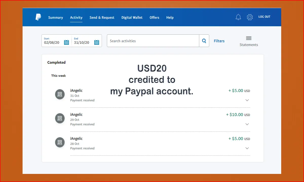
Task: Click Payment received under 28 Oct
Action: (x=82, y=148)
